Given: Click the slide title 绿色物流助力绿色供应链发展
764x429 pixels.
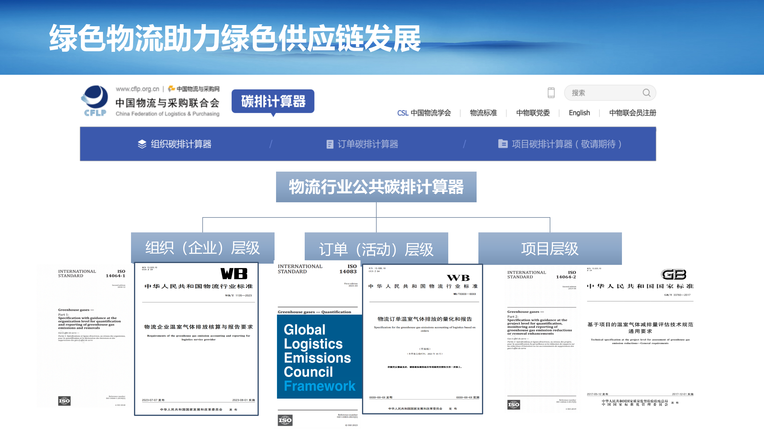Looking at the screenshot, I should (x=235, y=38).
